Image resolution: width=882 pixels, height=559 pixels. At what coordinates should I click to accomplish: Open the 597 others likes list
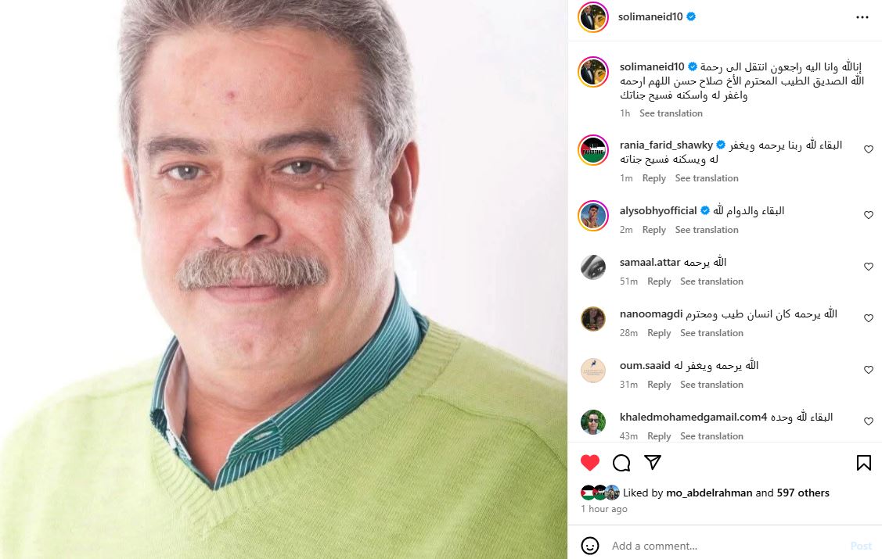tap(803, 493)
